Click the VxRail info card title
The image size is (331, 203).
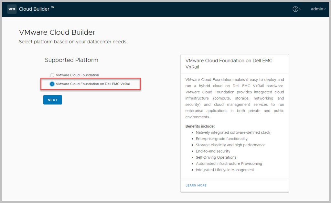(229, 63)
